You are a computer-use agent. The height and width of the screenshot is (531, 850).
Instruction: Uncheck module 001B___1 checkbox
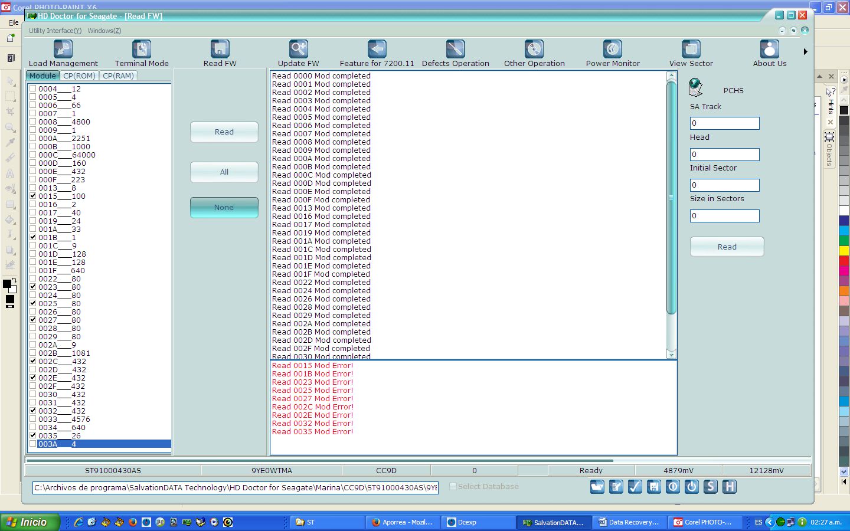click(33, 237)
